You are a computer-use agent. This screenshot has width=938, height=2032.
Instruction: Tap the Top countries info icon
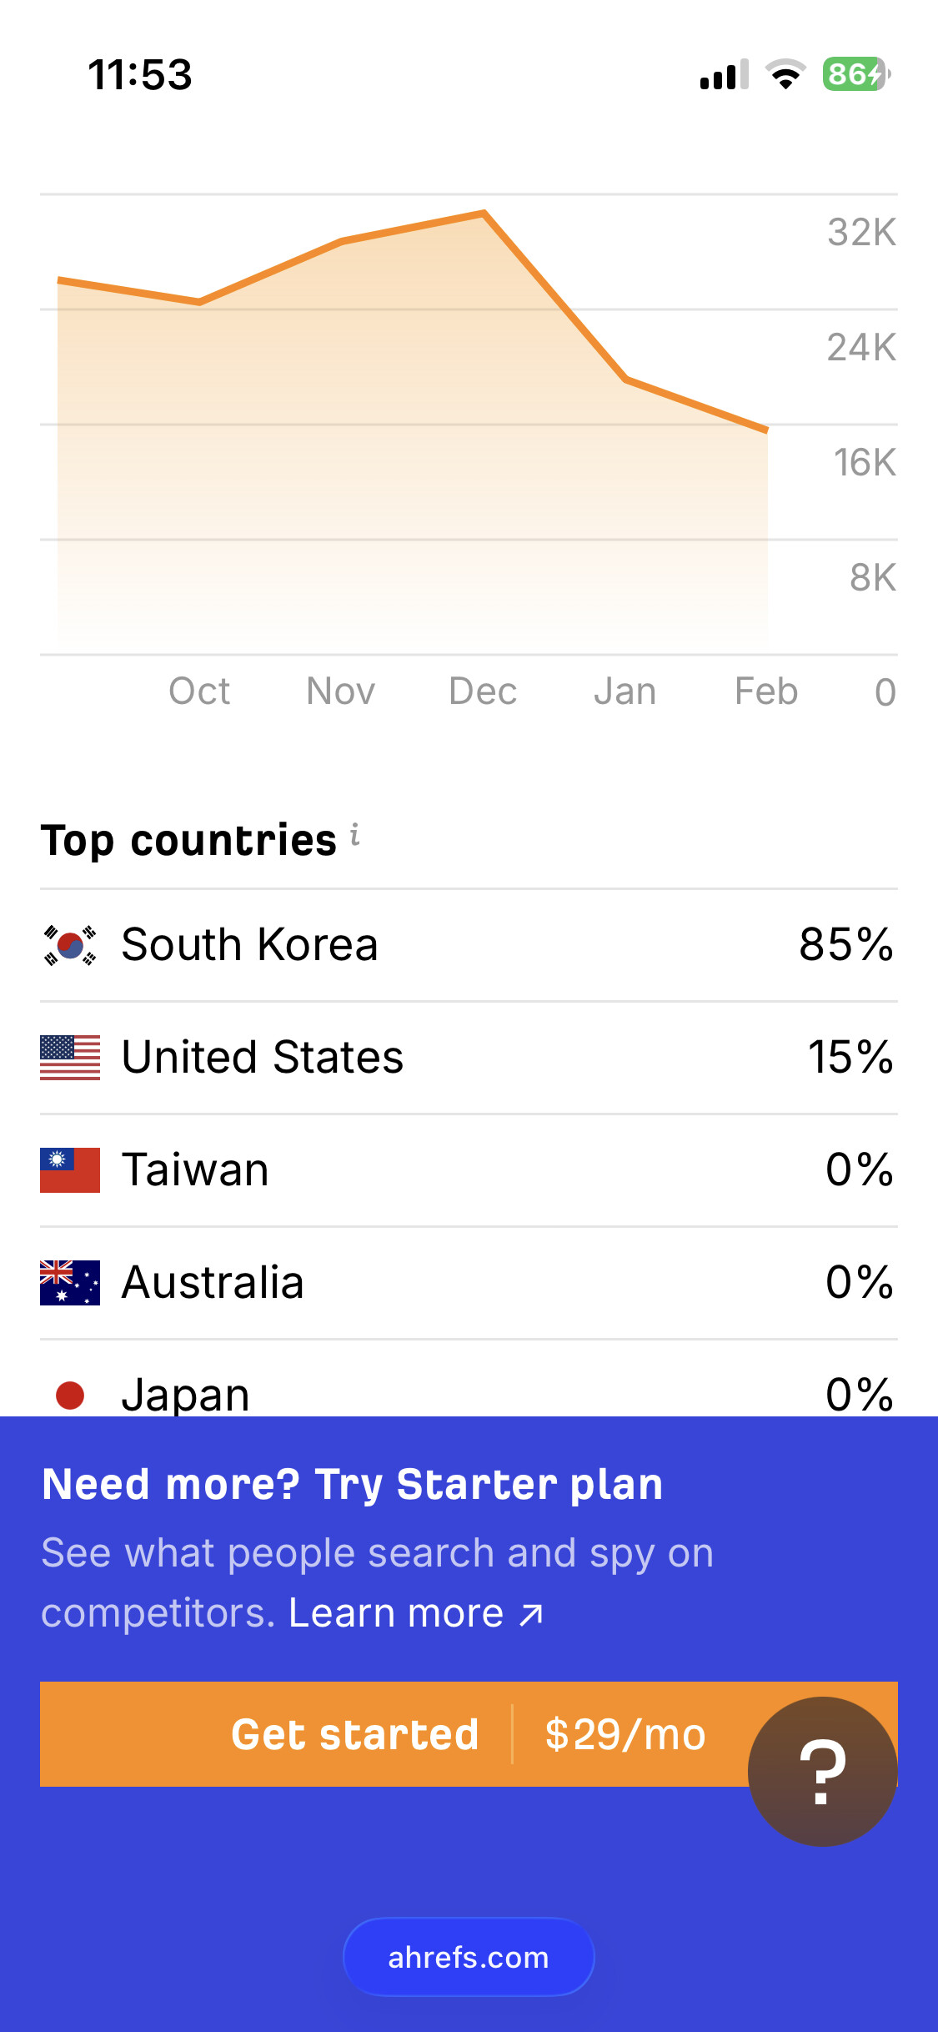pos(355,834)
